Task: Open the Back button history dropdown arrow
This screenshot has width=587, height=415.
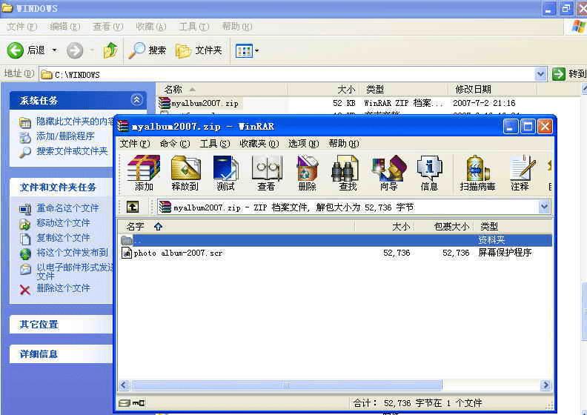Action: coord(54,50)
